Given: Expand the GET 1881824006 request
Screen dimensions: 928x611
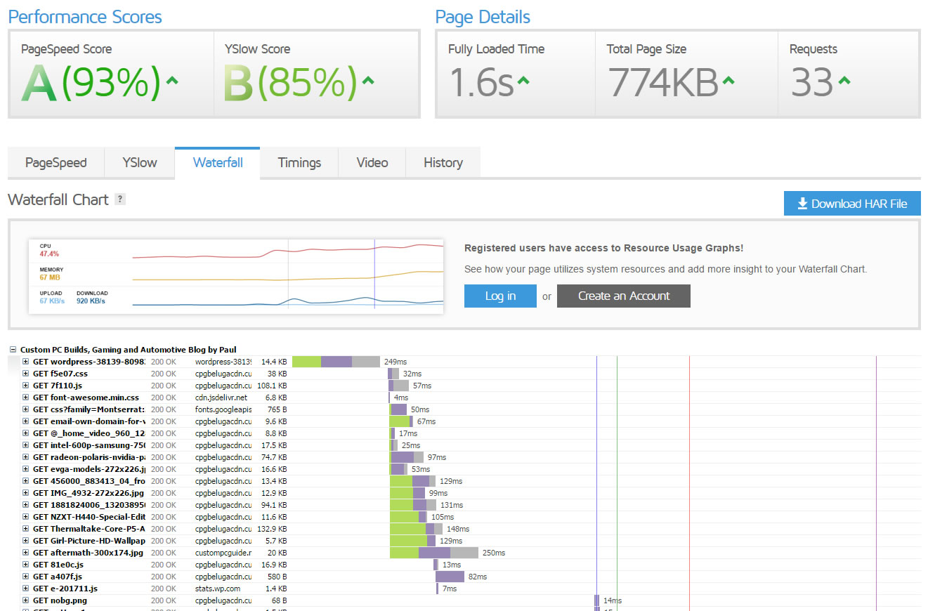Looking at the screenshot, I should [x=26, y=505].
